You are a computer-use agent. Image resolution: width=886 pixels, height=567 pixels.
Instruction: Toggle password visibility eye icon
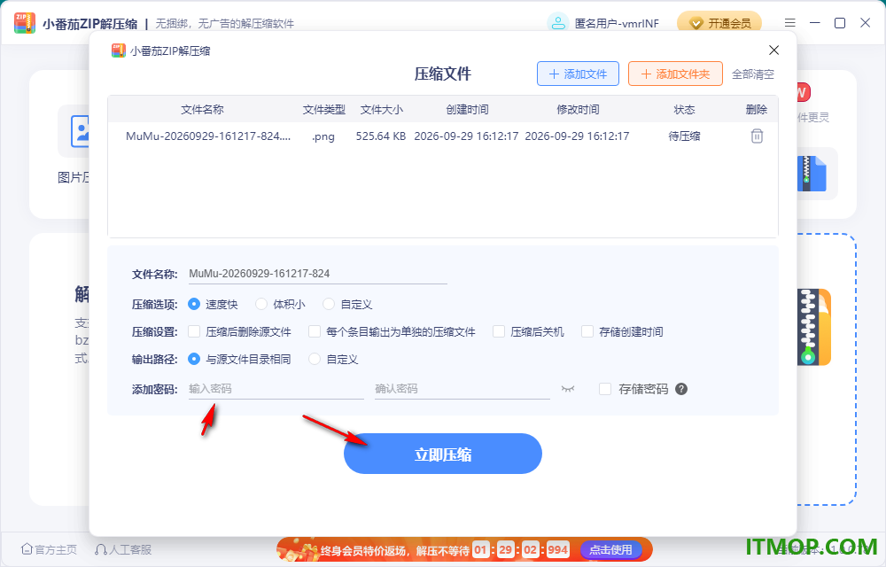coord(568,389)
